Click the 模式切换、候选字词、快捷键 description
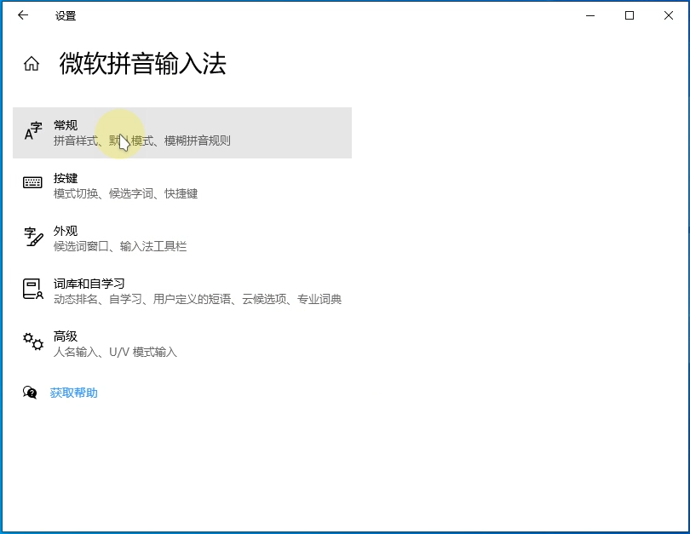690x534 pixels. 125,193
